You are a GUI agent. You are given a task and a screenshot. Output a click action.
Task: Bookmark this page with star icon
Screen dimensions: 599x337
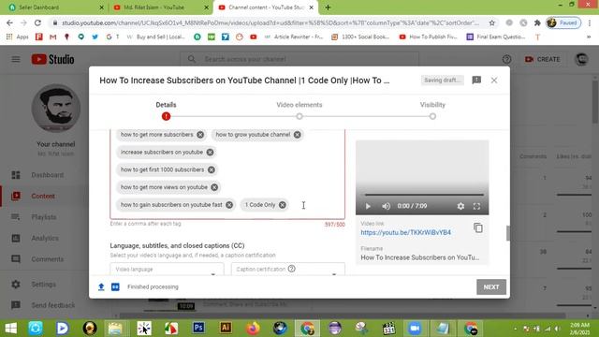492,22
